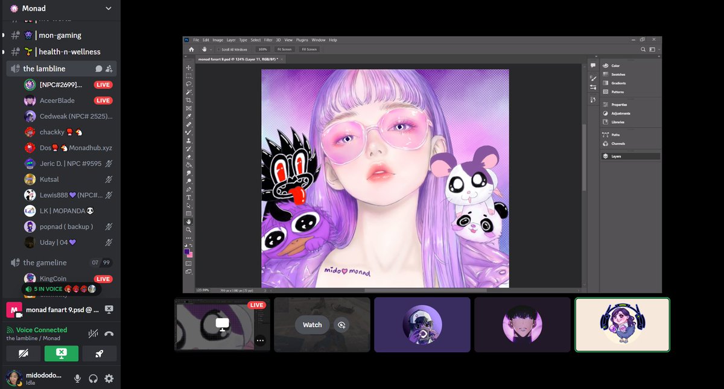Click the Fit Screen button
This screenshot has height=389, width=724.
tap(284, 49)
